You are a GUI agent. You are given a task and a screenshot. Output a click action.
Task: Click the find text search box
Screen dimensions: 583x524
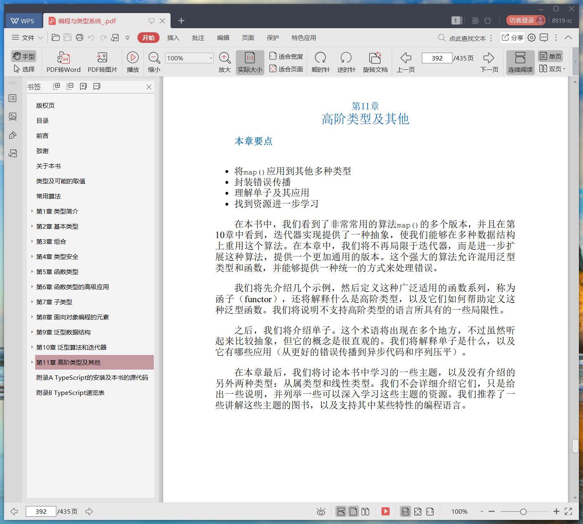pos(463,38)
